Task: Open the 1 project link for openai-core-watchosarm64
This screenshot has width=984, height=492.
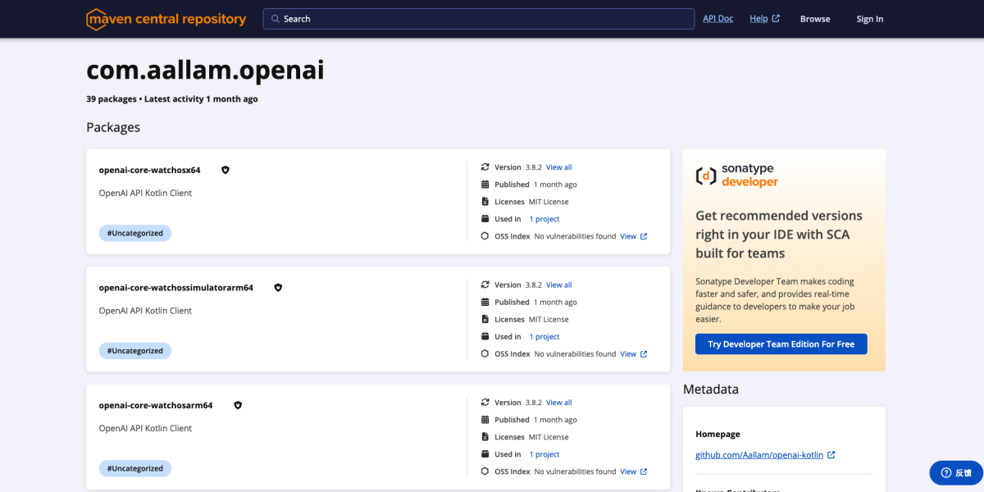Action: pos(544,453)
